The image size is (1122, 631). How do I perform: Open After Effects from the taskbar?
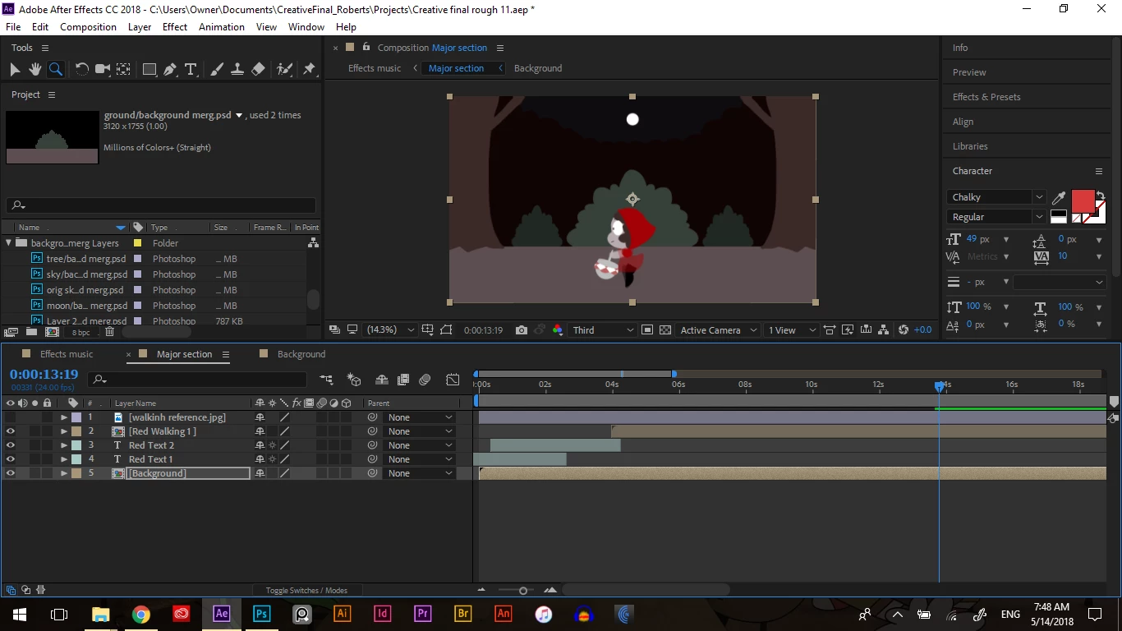[221, 614]
